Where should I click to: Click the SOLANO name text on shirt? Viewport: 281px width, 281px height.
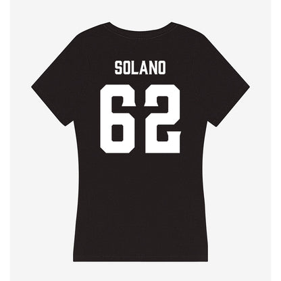pos(140,68)
